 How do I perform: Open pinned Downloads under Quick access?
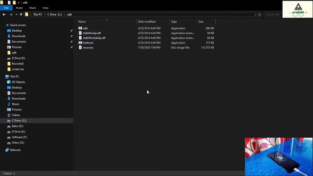[x=19, y=36]
